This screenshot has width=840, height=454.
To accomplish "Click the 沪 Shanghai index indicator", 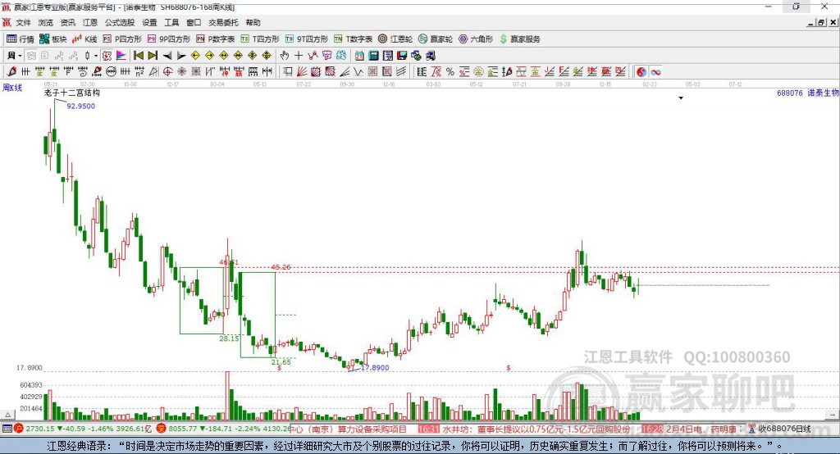I will point(19,429).
